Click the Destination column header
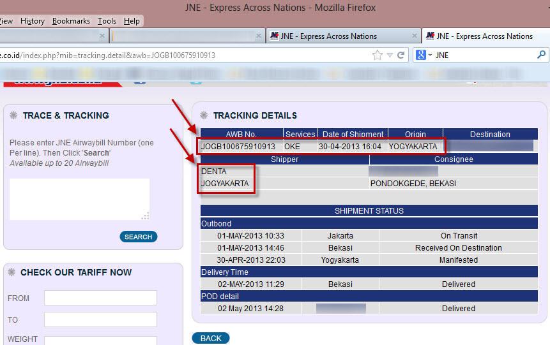 tap(490, 134)
